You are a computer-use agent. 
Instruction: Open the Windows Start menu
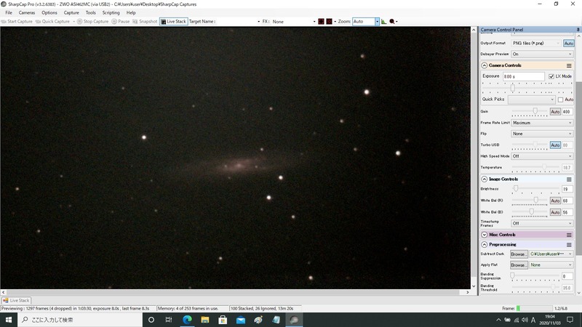click(x=9, y=320)
